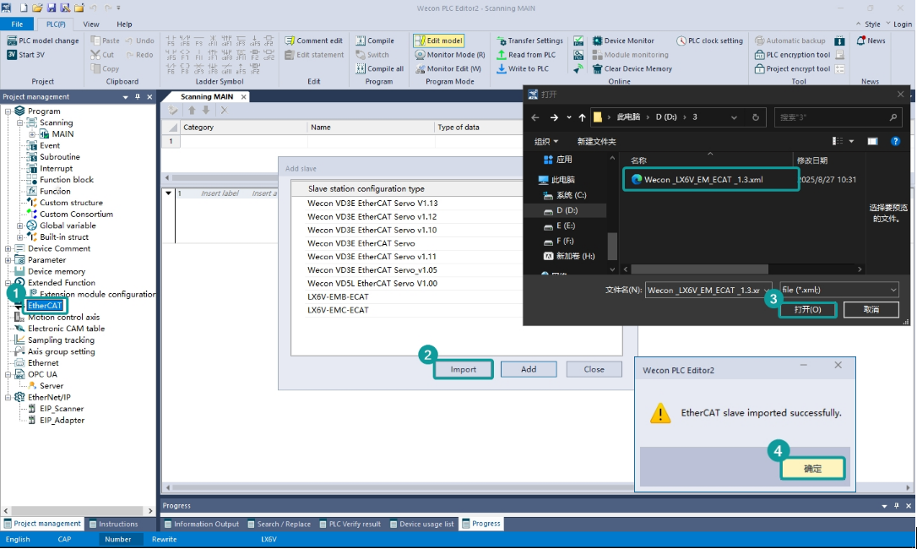This screenshot has width=917, height=549.
Task: Click the Read from PLC icon
Action: pos(502,54)
